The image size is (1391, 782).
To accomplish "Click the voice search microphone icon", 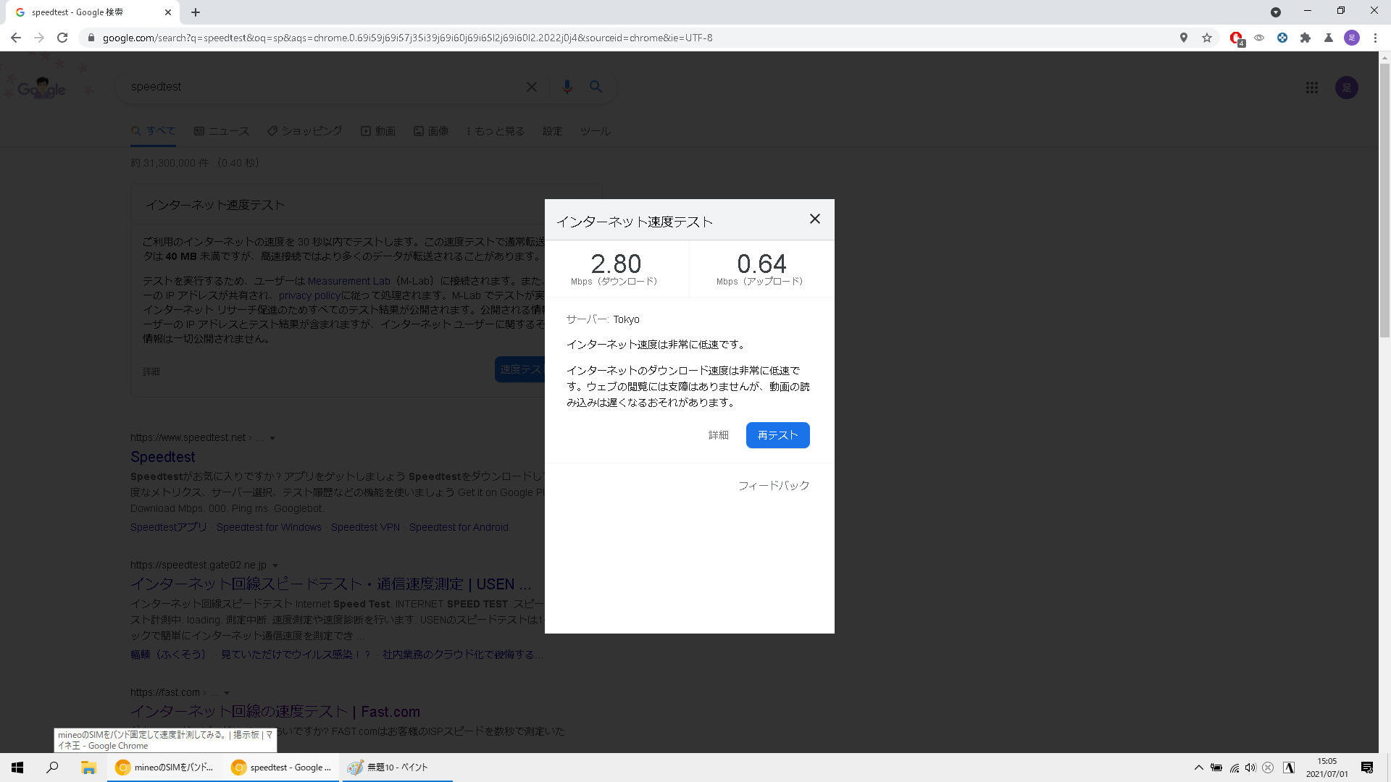I will coord(567,87).
